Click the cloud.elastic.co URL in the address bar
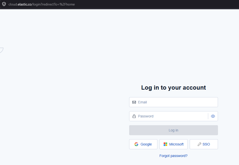Viewport: 239px width, 165px height. pos(42,4)
